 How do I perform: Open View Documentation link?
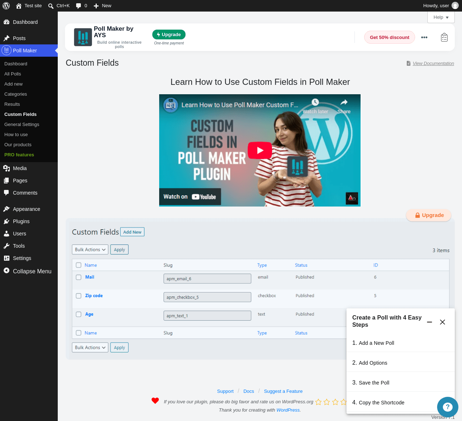[x=433, y=64]
